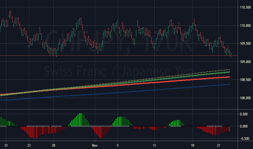
Task: Select the 108.500 price axis label
Action: (245, 80)
